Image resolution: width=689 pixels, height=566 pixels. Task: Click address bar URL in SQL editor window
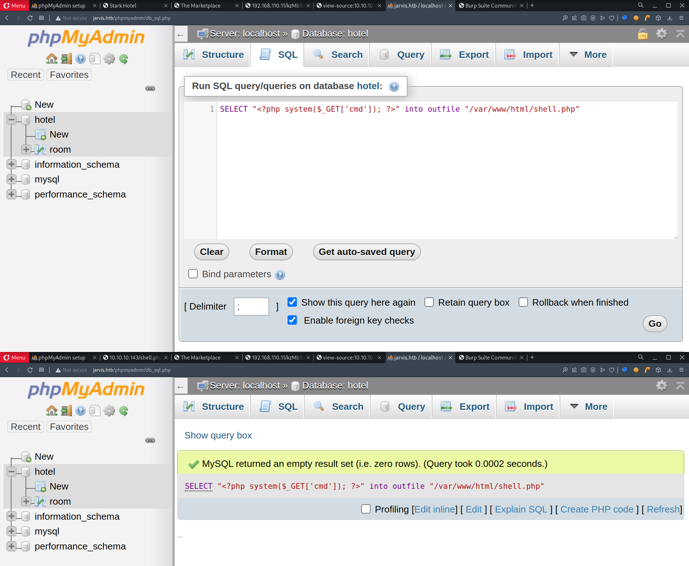tap(132, 18)
